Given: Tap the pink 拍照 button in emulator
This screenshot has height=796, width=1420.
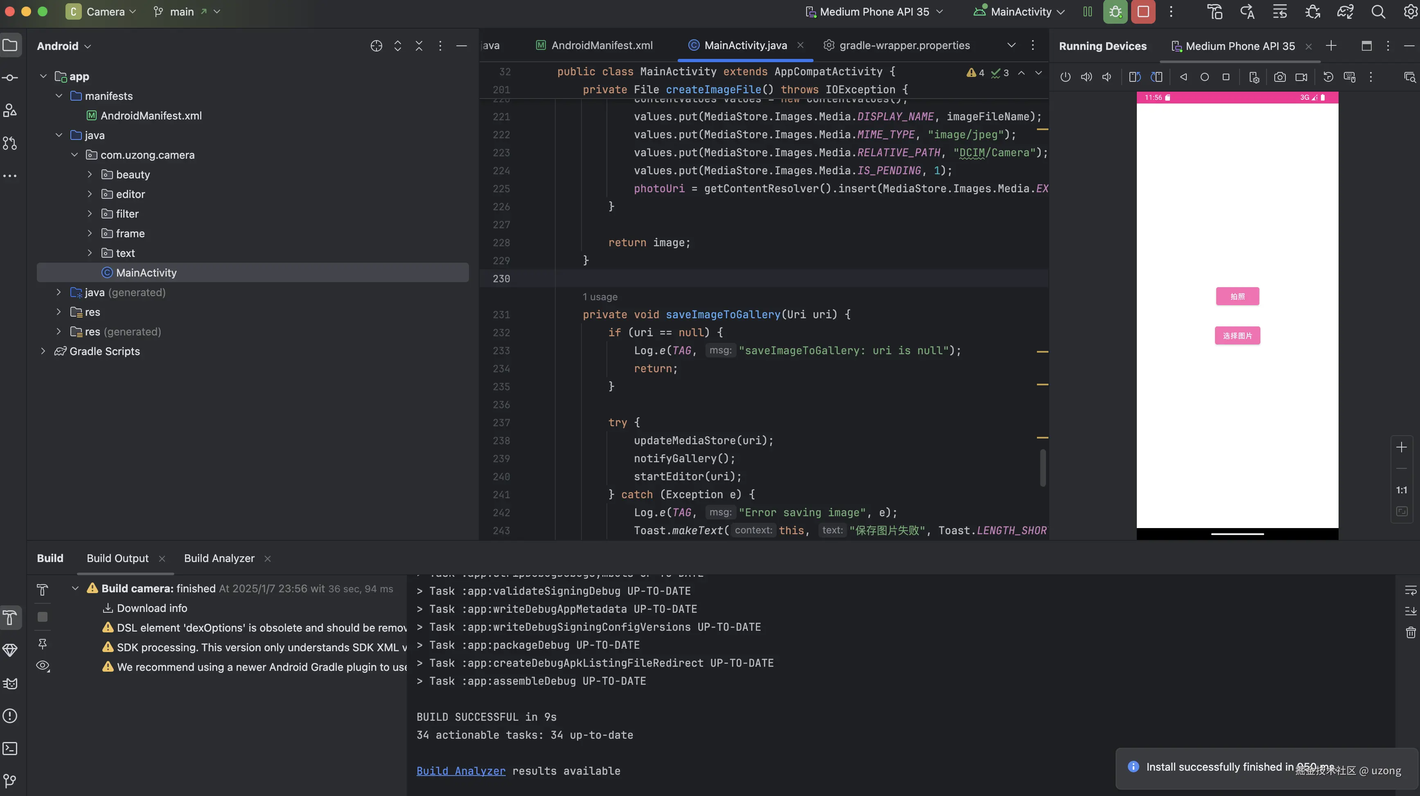Looking at the screenshot, I should pos(1237,297).
